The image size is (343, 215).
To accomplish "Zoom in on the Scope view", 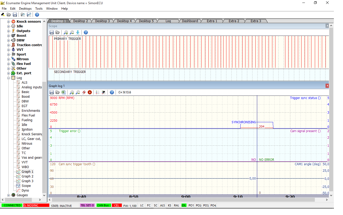I will (66, 32).
